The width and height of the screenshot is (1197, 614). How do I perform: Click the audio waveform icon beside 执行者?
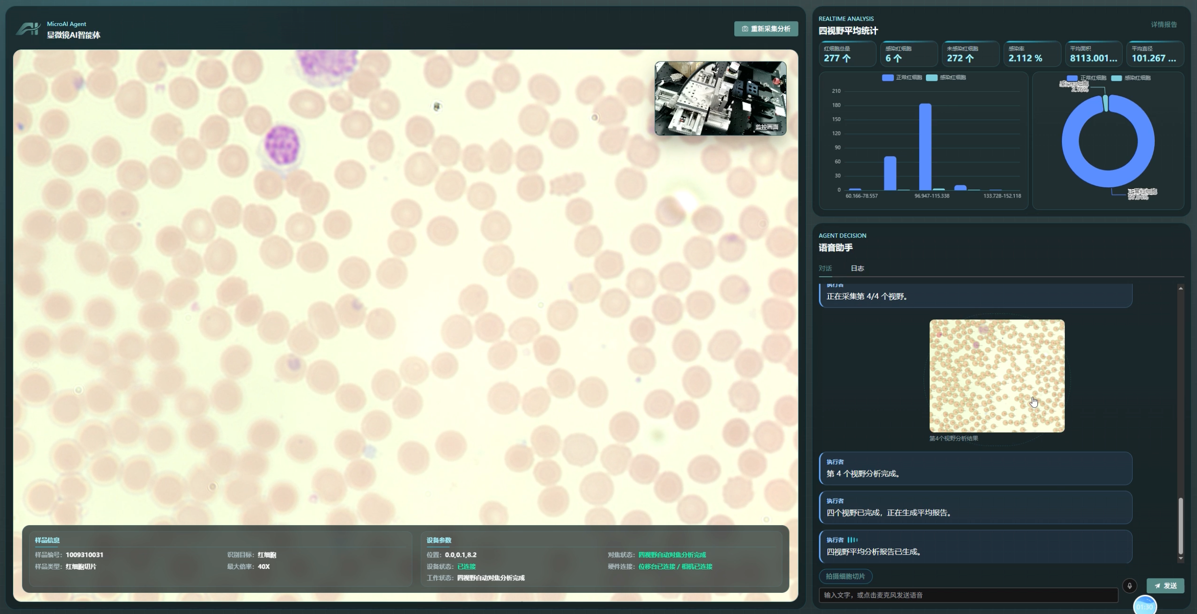point(852,540)
